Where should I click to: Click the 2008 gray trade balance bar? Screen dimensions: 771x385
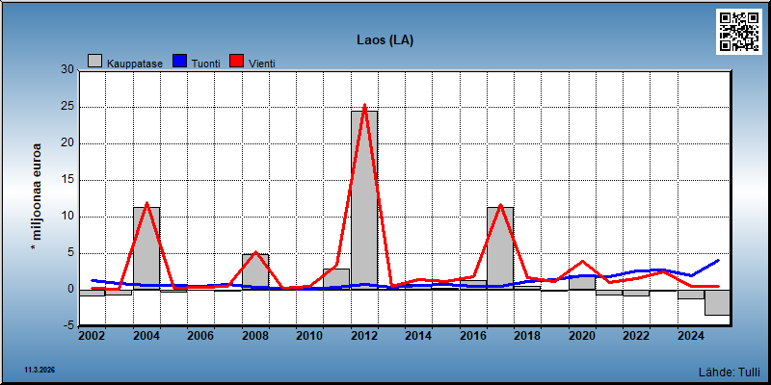255,272
